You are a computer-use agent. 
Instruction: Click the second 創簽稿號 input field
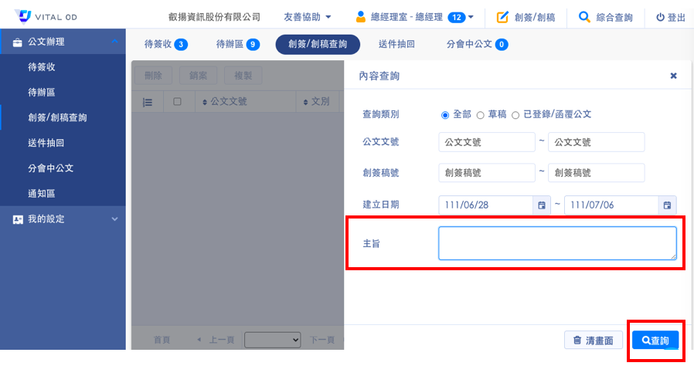pyautogui.click(x=596, y=173)
